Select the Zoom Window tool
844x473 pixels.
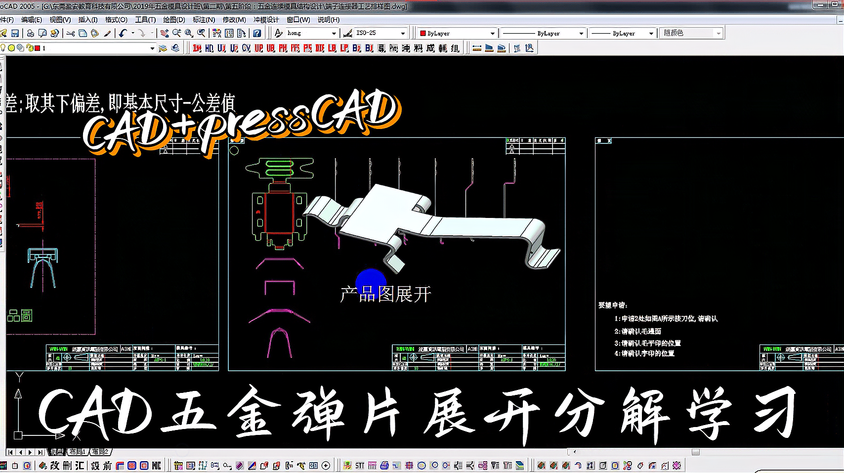tap(189, 33)
